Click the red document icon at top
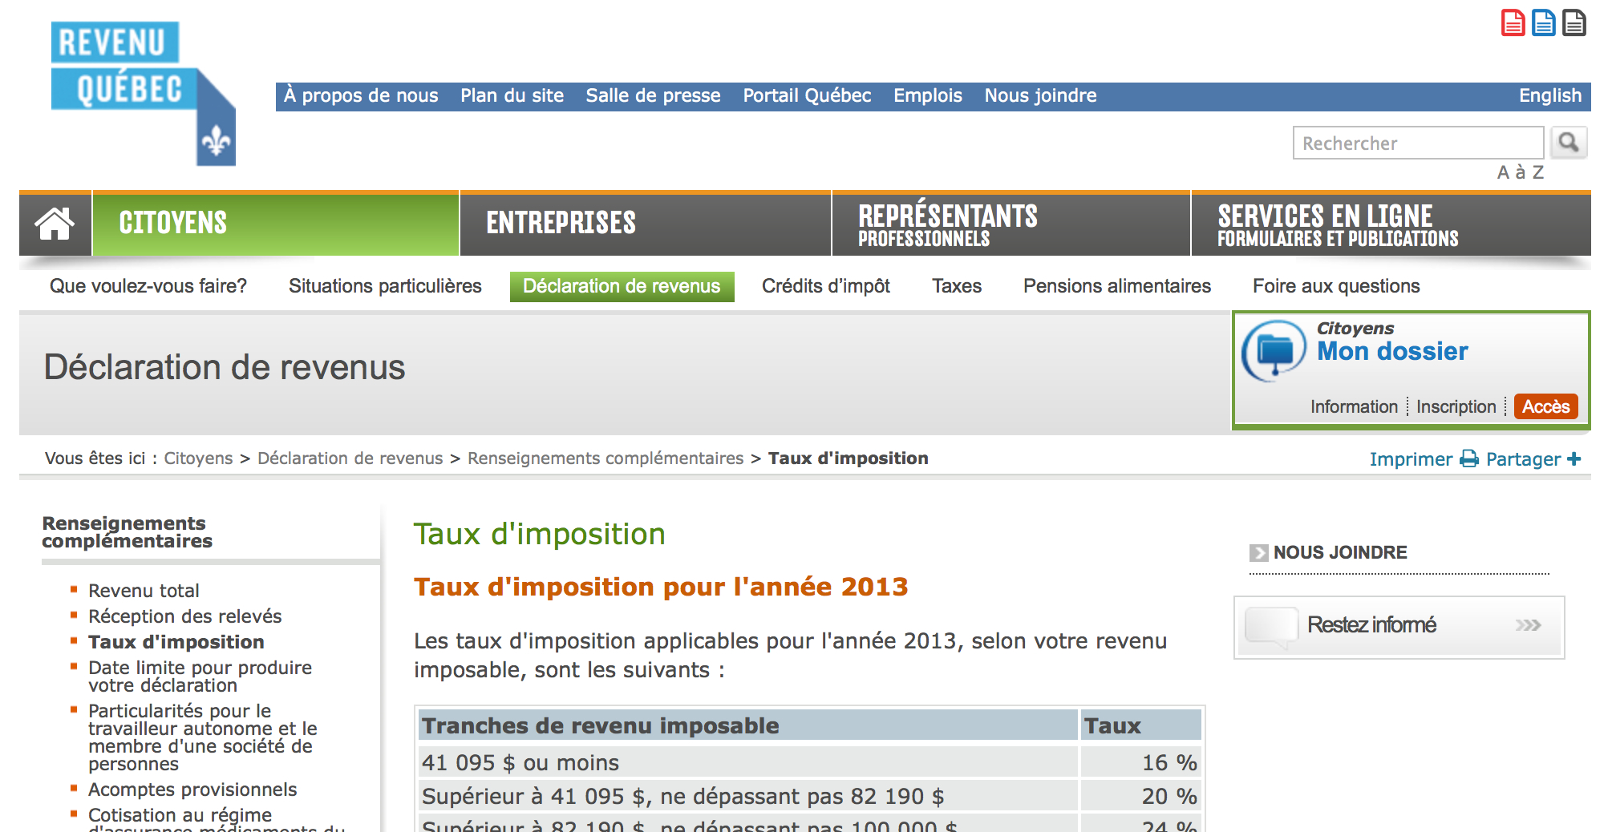Image resolution: width=1612 pixels, height=832 pixels. pos(1513,23)
